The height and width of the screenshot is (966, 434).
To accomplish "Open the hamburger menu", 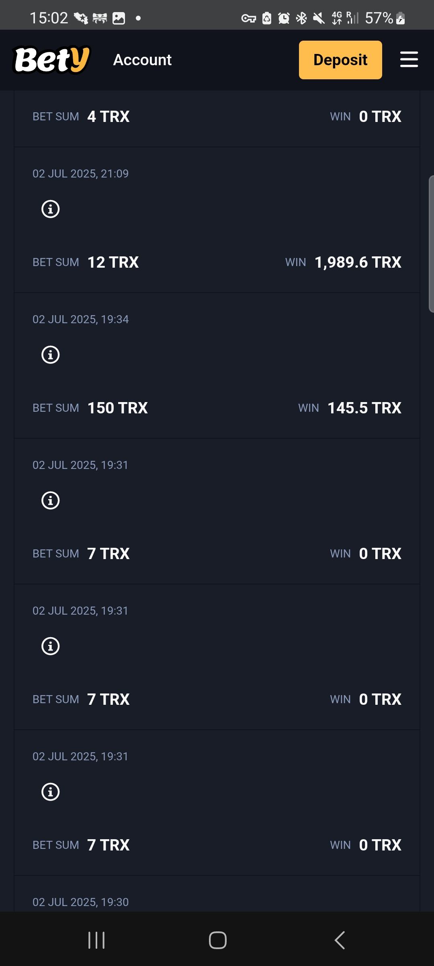I will coord(409,60).
